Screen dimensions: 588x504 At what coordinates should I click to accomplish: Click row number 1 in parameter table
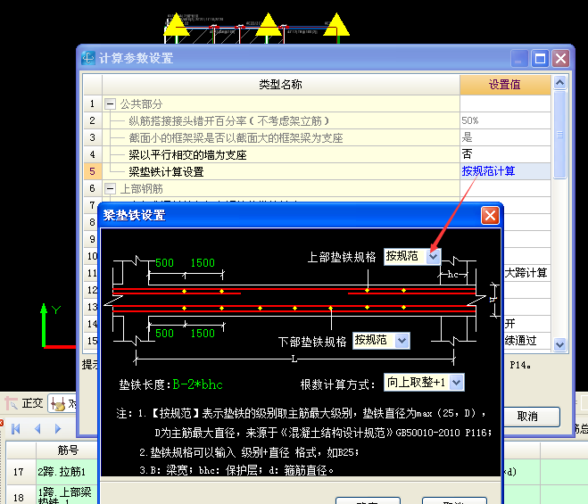(x=92, y=103)
